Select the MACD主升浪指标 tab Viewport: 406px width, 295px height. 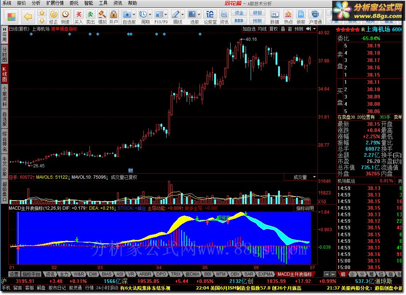[x=295, y=274]
